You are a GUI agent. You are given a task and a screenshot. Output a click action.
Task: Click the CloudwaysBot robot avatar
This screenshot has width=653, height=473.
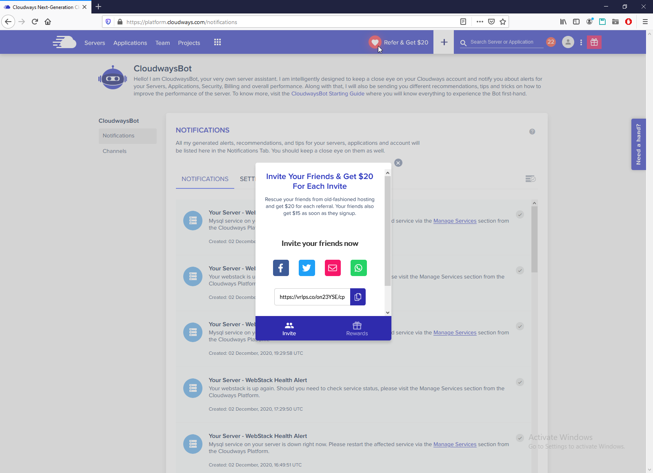(x=113, y=77)
